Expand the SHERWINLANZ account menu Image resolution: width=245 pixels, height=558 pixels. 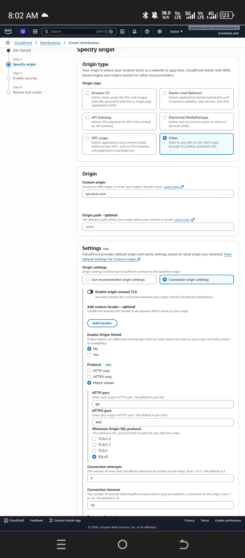(x=214, y=28)
